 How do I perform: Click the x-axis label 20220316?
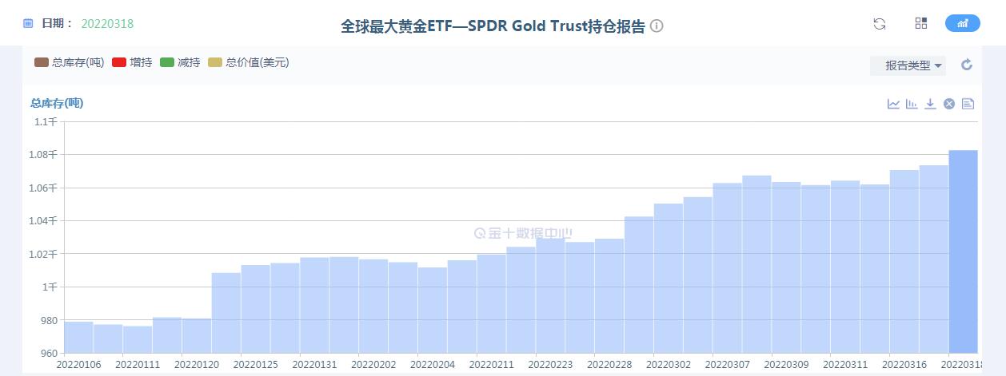tap(904, 364)
